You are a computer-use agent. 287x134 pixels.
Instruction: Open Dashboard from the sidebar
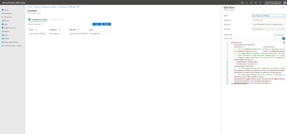pos(8,13)
